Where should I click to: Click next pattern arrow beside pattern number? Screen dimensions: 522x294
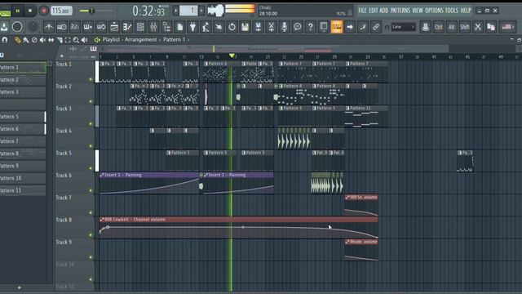coord(201,11)
